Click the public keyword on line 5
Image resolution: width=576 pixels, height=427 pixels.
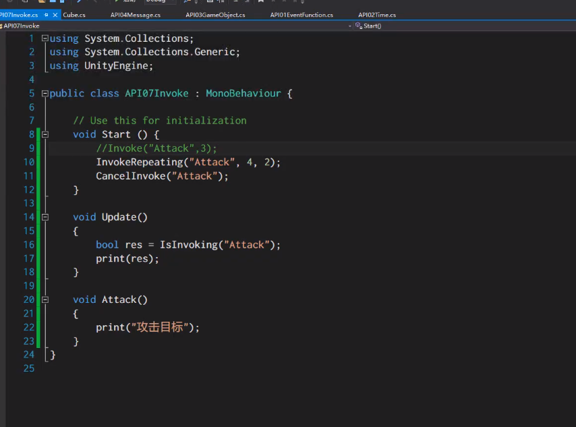[67, 93]
